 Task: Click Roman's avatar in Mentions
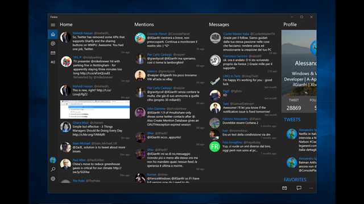140,178
